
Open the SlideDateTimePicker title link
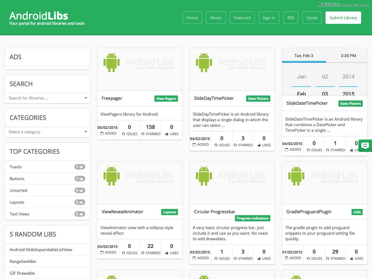click(x=307, y=103)
